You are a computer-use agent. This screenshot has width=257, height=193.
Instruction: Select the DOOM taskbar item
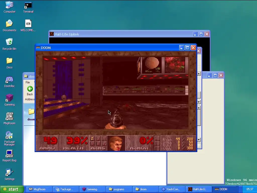pyautogui.click(x=225, y=189)
